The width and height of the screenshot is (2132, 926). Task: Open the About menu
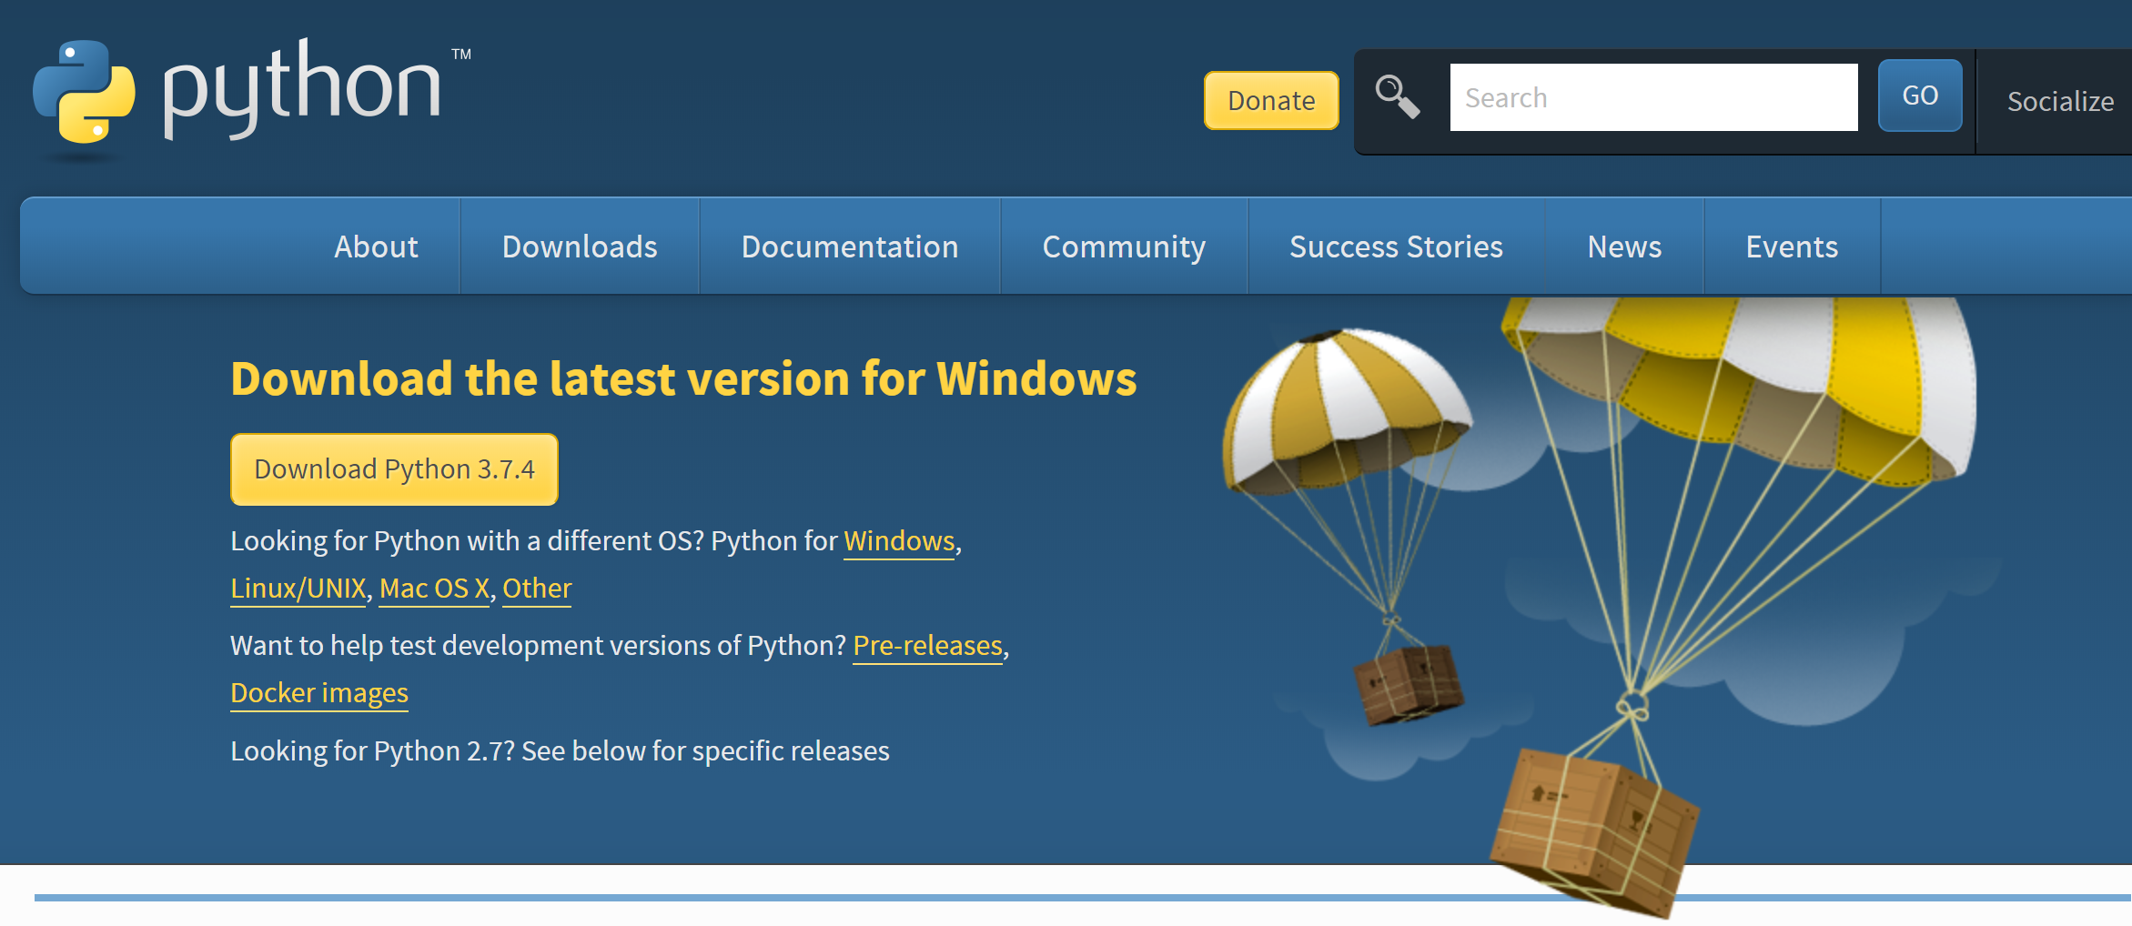[376, 247]
